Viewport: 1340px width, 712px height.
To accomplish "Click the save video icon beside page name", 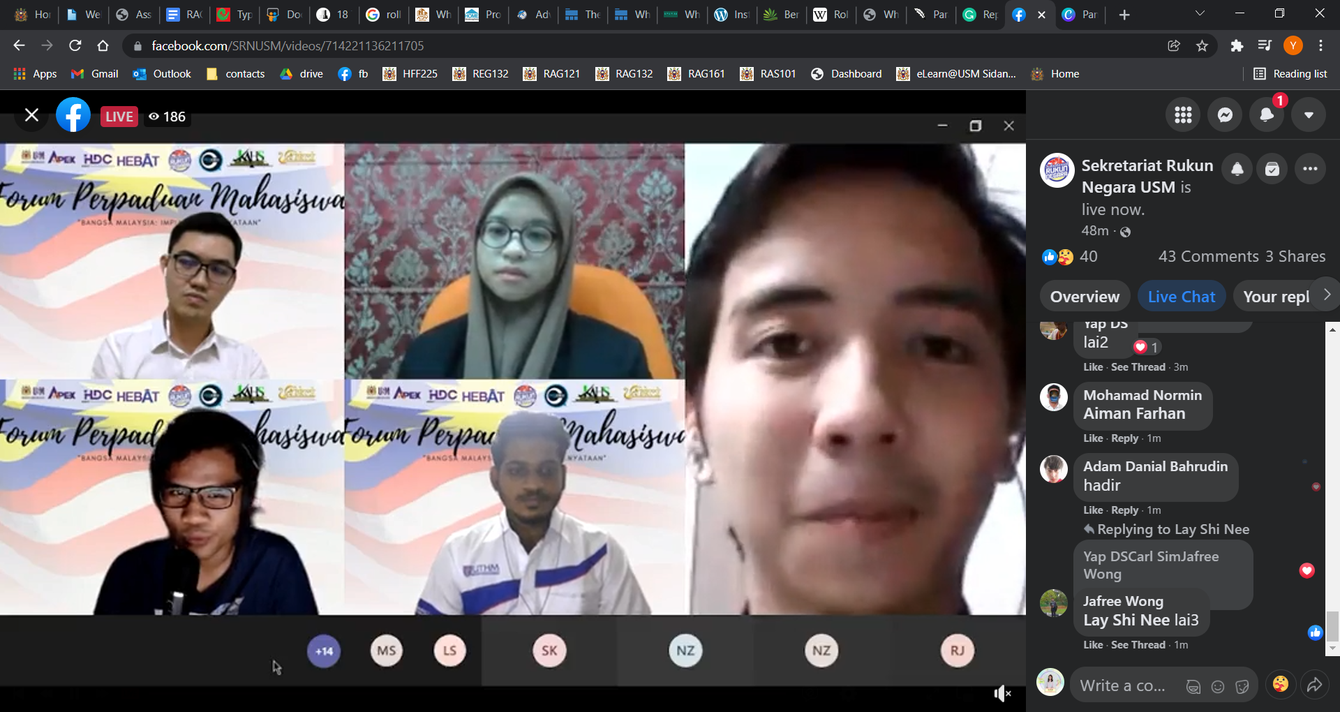I will 1272,169.
